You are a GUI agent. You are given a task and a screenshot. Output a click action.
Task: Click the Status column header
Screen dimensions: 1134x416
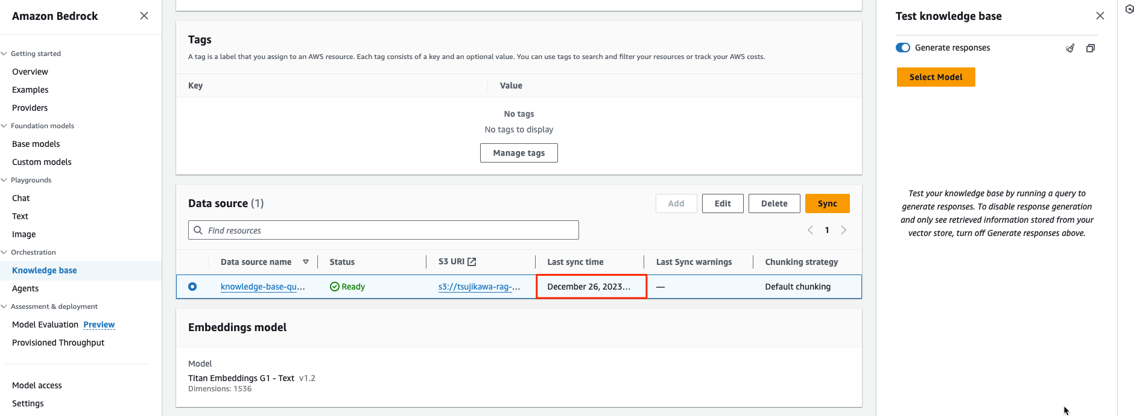342,262
